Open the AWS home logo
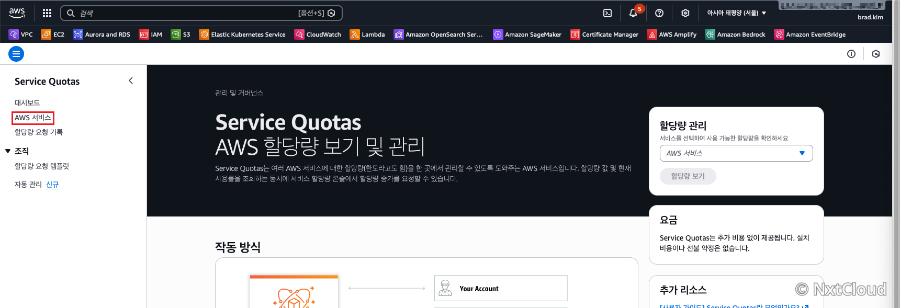Image resolution: width=900 pixels, height=308 pixels. (x=17, y=13)
